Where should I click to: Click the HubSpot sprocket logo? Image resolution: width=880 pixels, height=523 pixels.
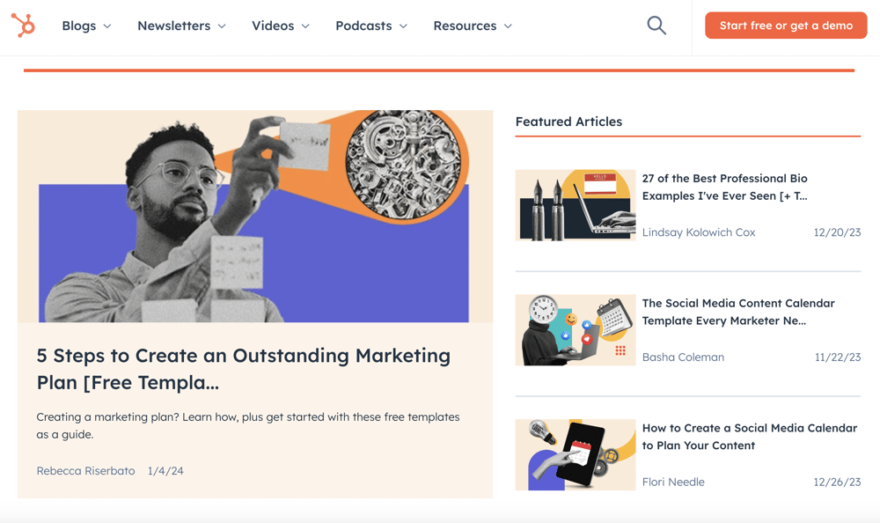click(x=26, y=26)
